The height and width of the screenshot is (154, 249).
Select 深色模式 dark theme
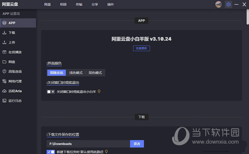tap(95, 73)
